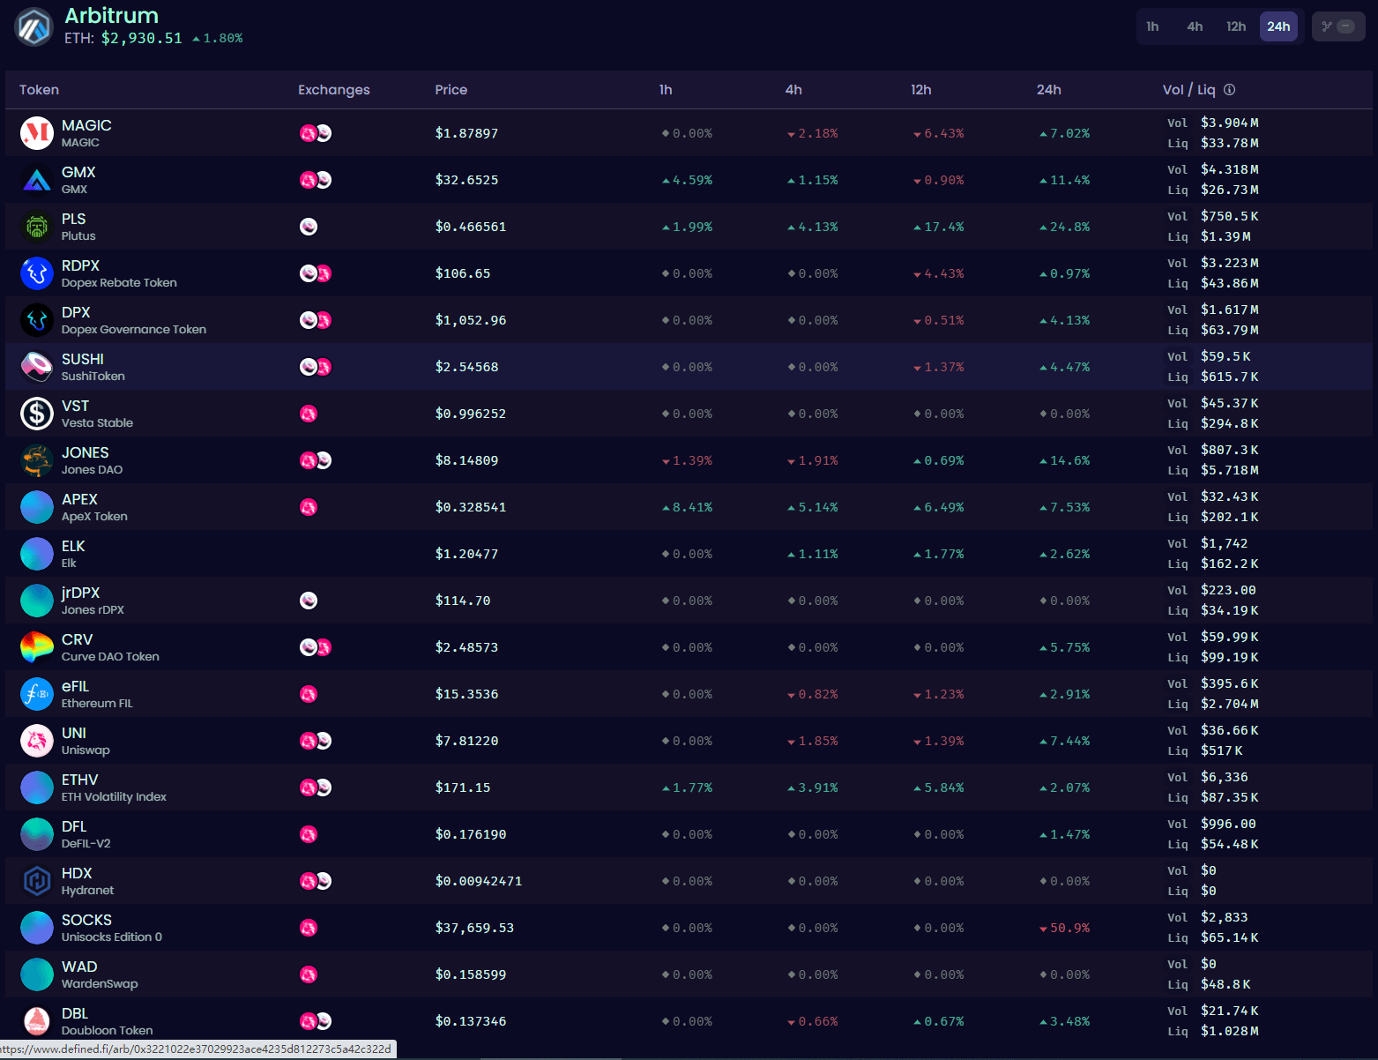Sort by the 4h column header

coord(793,89)
